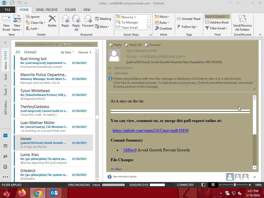Send message to OneNote

point(163,28)
